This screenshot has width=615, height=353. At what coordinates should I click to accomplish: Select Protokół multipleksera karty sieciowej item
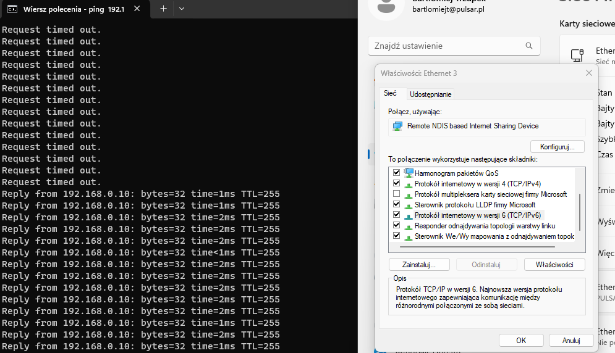click(491, 194)
